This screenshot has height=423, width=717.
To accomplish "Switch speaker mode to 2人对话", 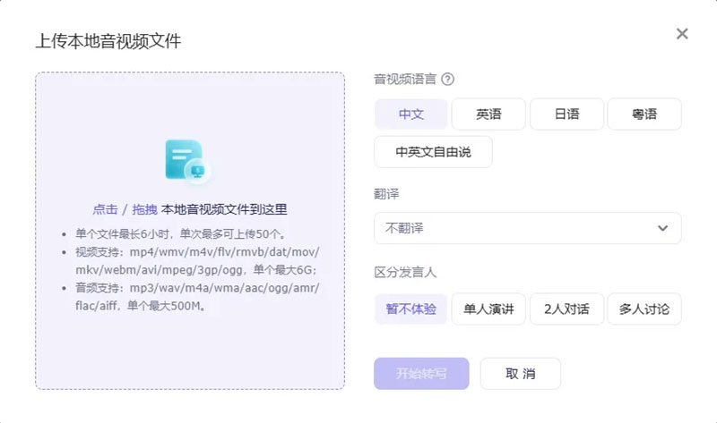I will click(566, 309).
